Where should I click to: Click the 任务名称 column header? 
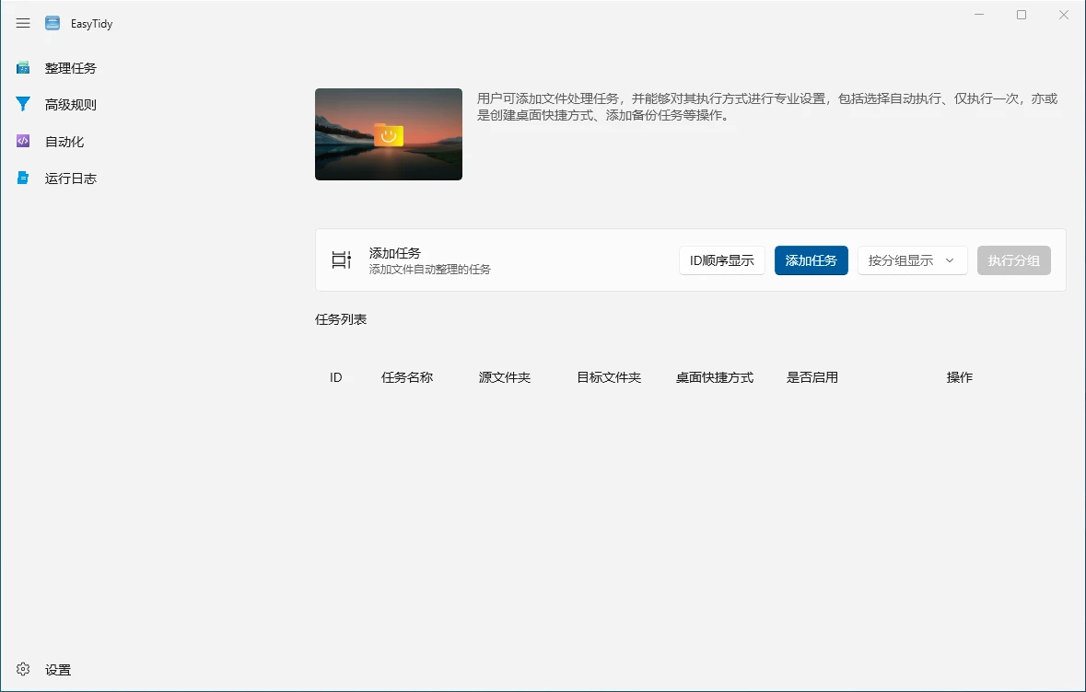click(407, 377)
